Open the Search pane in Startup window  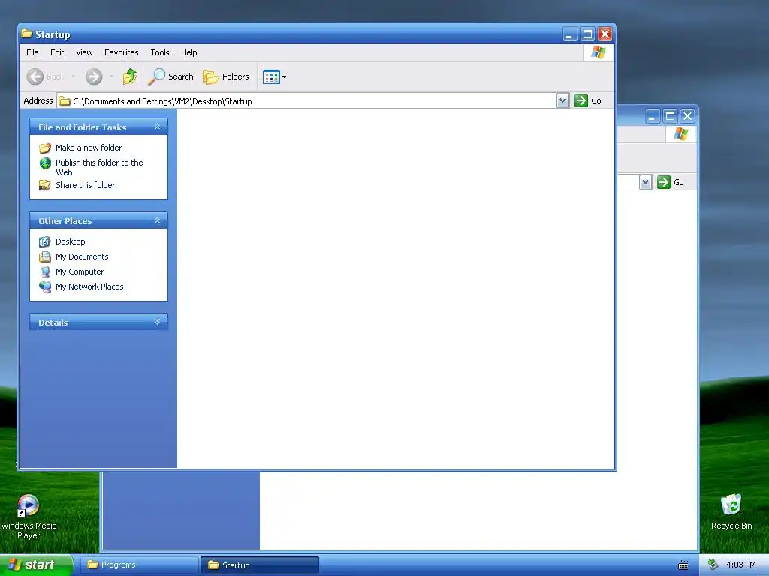coord(171,76)
